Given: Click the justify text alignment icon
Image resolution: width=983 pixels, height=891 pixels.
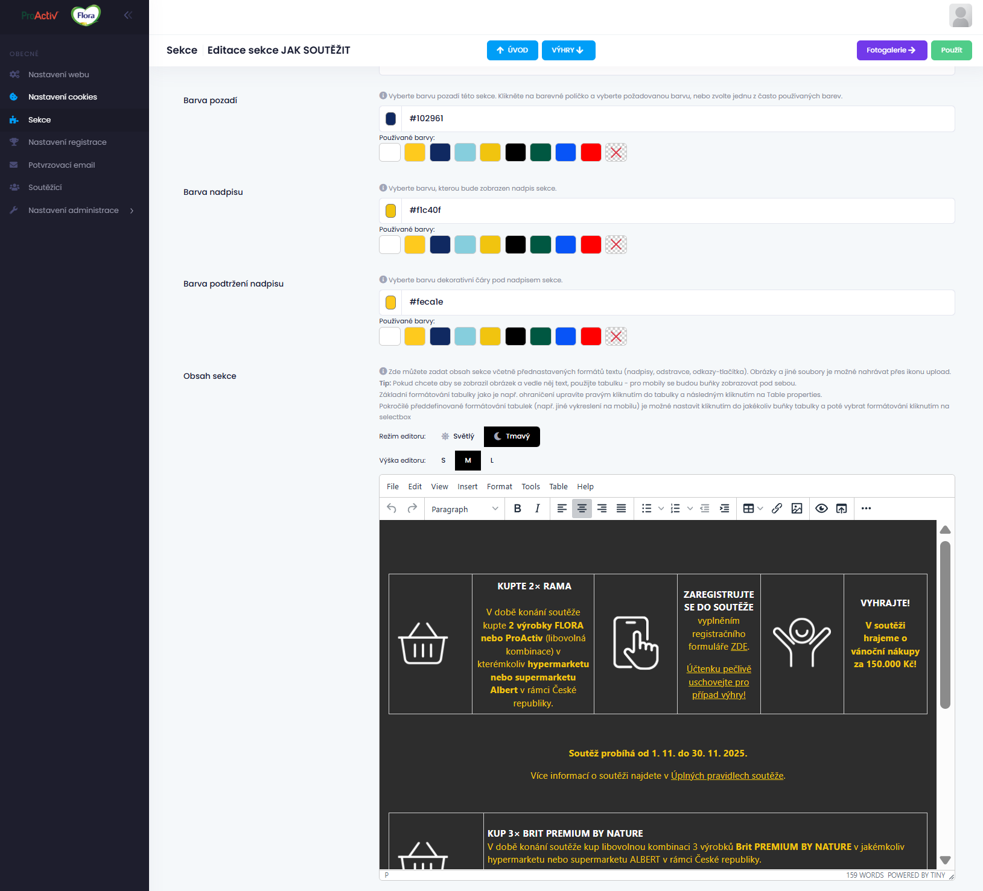Looking at the screenshot, I should coord(621,509).
